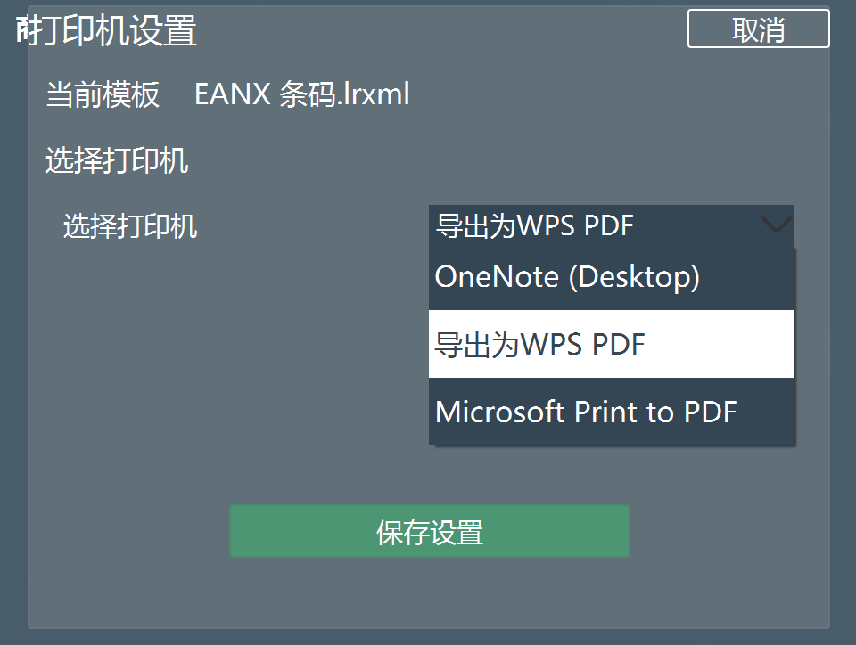The width and height of the screenshot is (856, 645).
Task: Click the 导出为WPS PDF combo box field
Action: click(612, 226)
